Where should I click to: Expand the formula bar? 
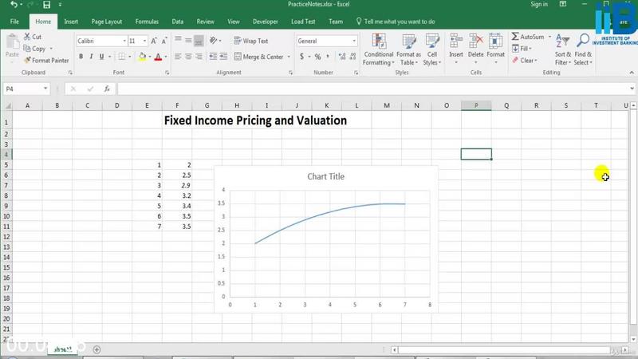(632, 89)
